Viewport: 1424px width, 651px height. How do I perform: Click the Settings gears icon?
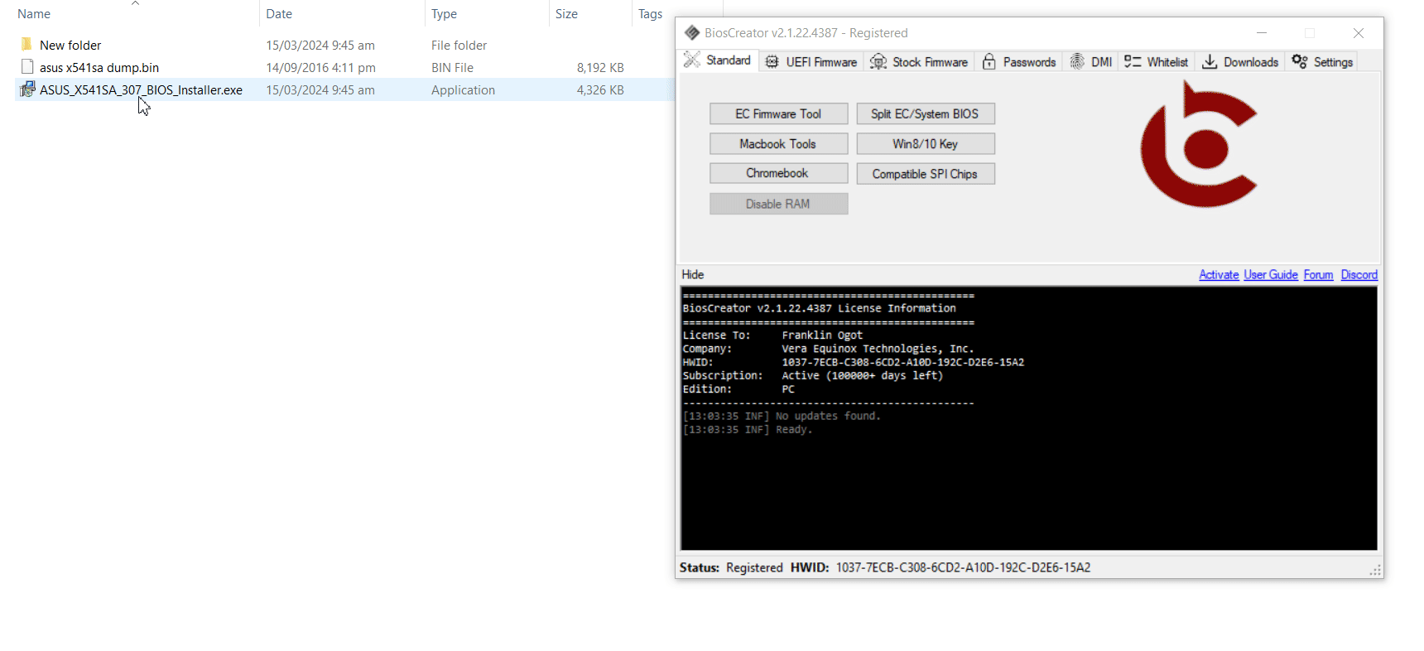click(1300, 62)
